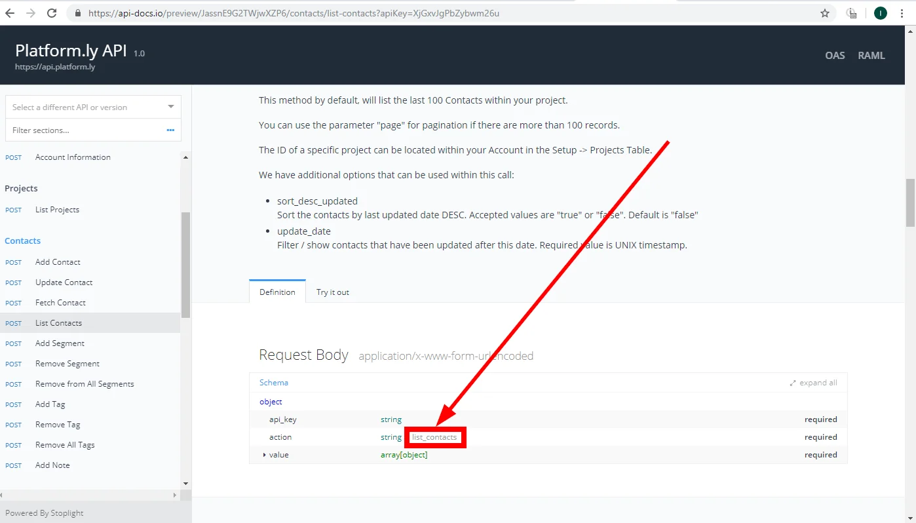The image size is (916, 523).
Task: Click the expand all link in schema
Action: point(818,383)
